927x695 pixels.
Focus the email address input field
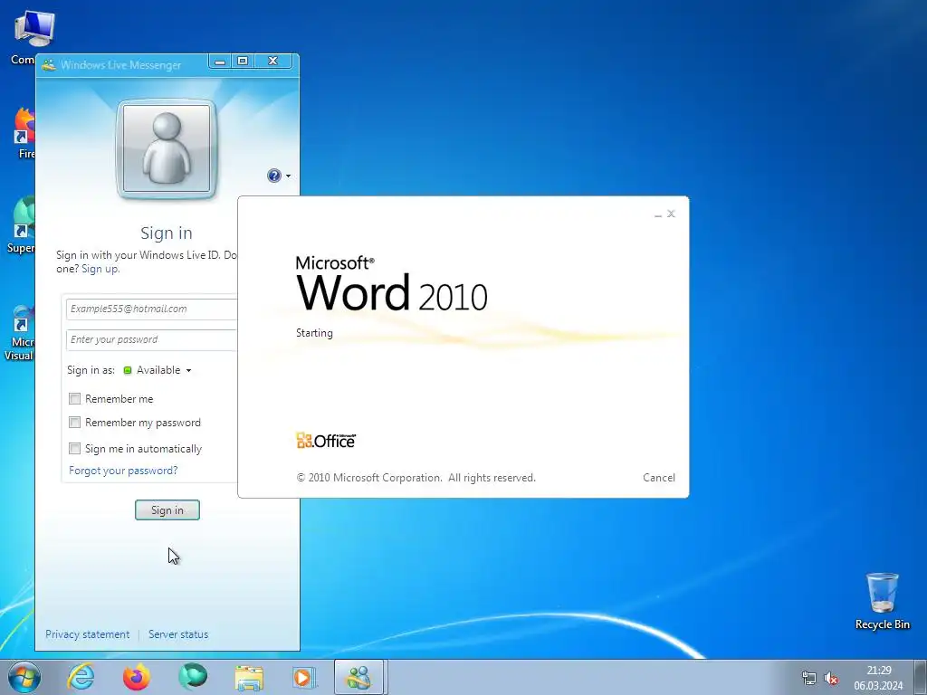[152, 309]
